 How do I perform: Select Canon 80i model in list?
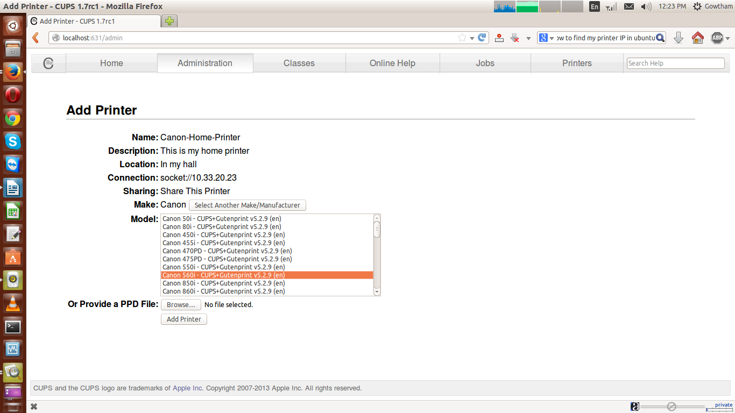pos(267,226)
